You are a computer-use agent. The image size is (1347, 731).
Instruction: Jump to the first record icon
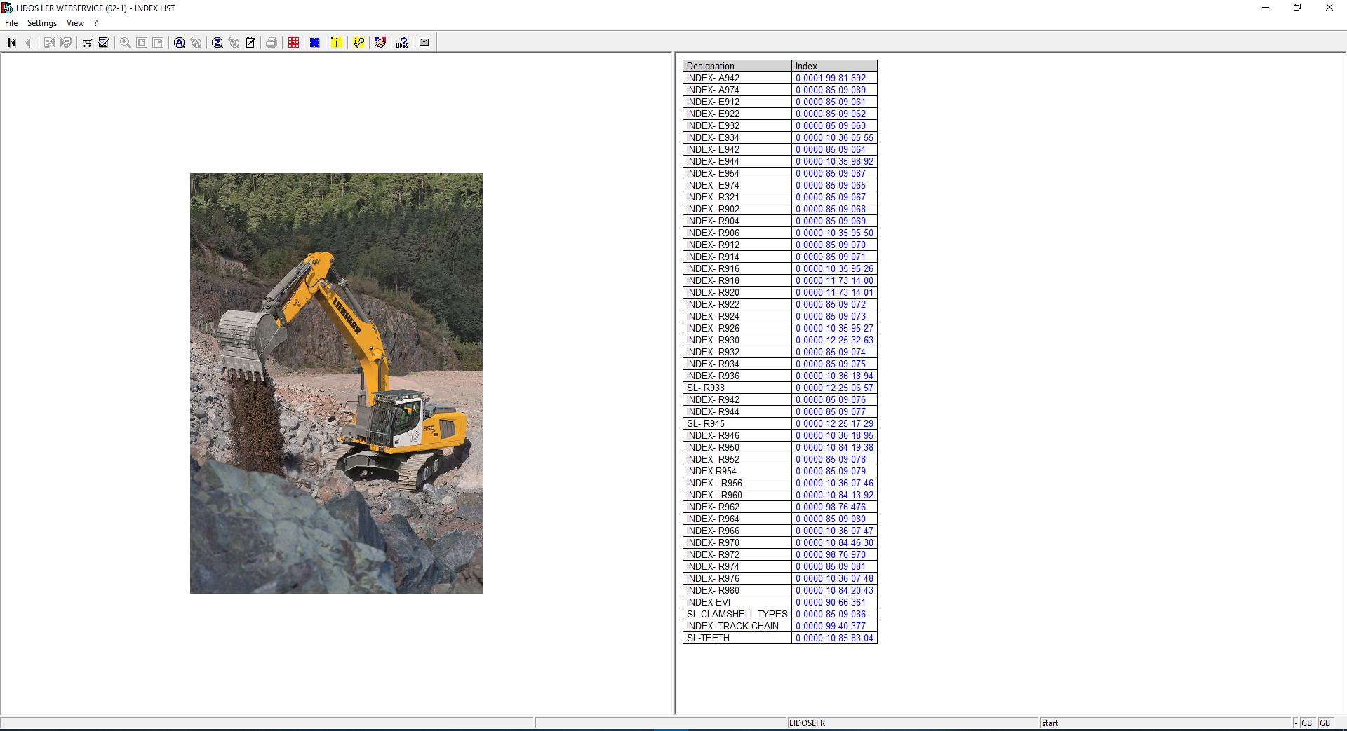pos(11,42)
